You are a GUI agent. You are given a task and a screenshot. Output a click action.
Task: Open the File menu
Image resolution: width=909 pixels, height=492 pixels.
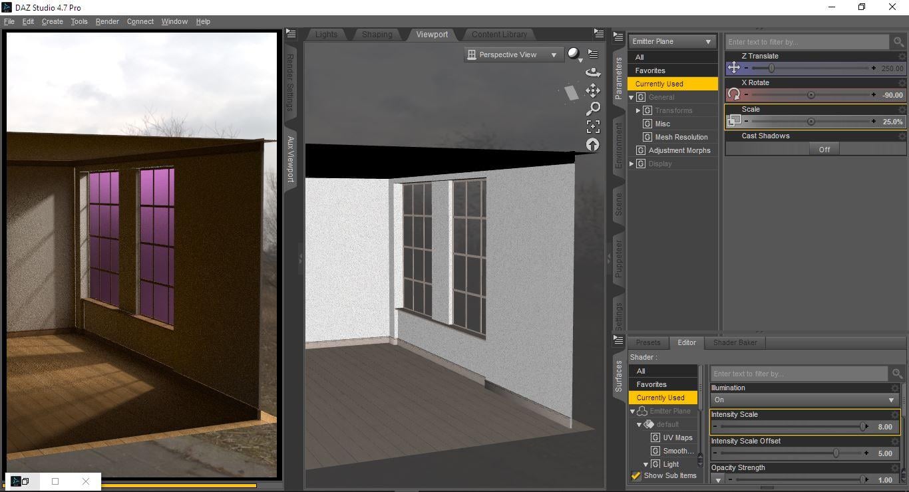(9, 21)
